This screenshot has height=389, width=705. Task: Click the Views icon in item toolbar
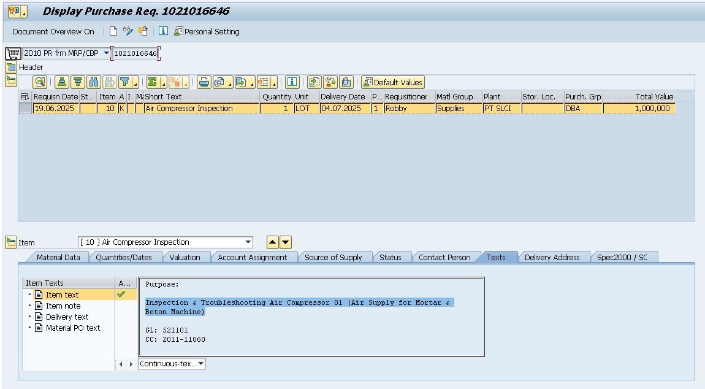click(219, 82)
